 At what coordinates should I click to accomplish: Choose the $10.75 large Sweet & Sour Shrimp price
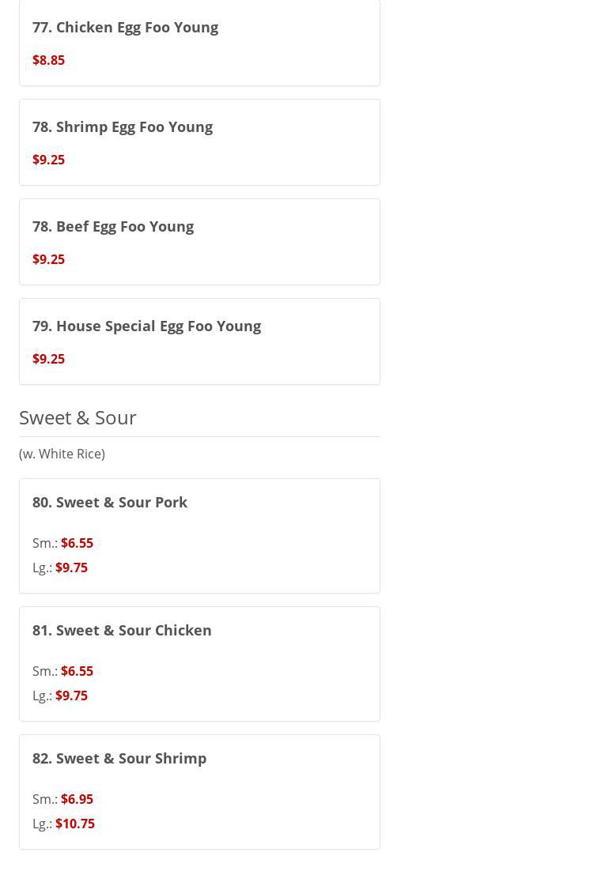click(75, 824)
